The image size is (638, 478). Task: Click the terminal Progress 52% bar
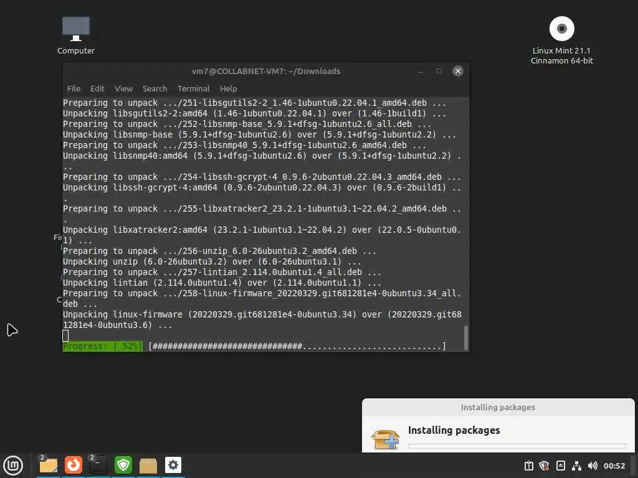pyautogui.click(x=254, y=346)
